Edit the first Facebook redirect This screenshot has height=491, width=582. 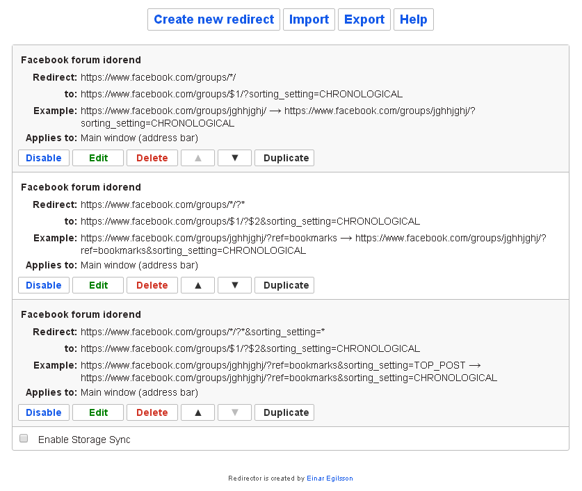[98, 158]
